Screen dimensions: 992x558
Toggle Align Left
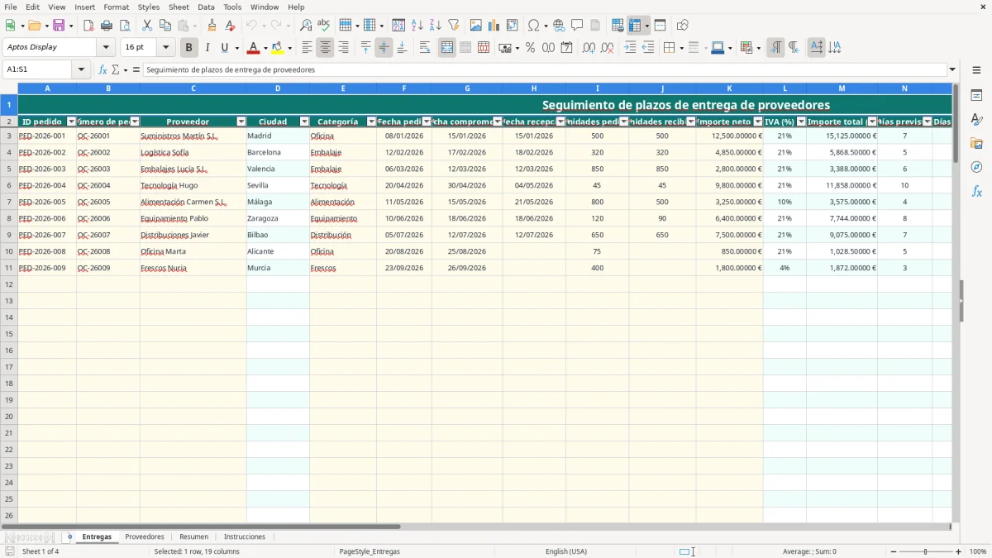point(307,48)
